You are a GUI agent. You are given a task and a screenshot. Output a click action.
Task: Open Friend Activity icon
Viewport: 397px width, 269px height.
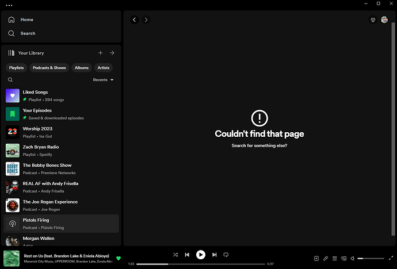(373, 20)
